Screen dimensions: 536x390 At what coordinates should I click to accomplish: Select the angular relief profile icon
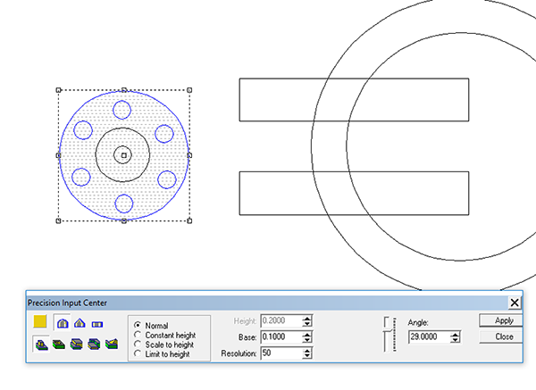point(80,323)
